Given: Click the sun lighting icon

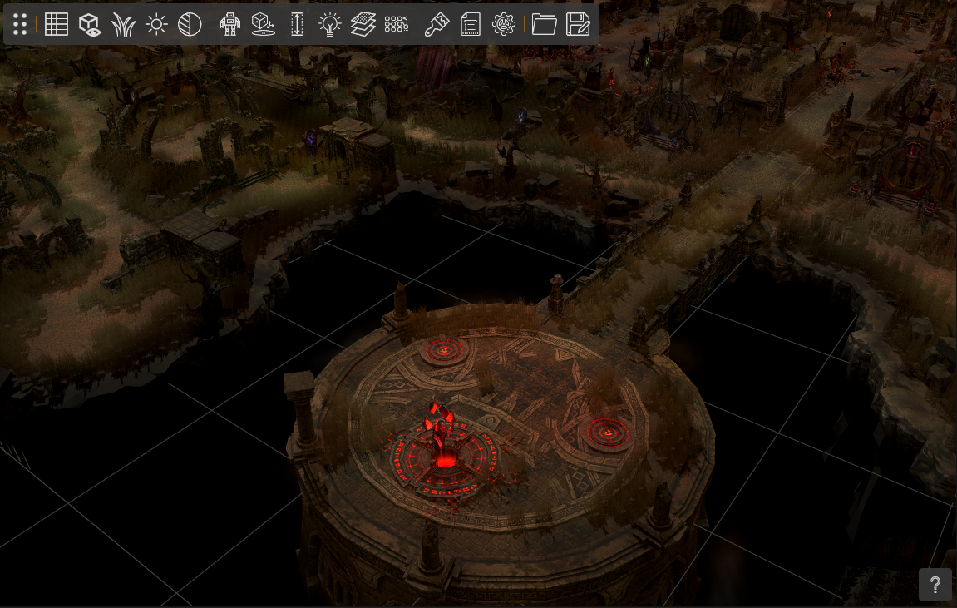Looking at the screenshot, I should click(x=157, y=24).
